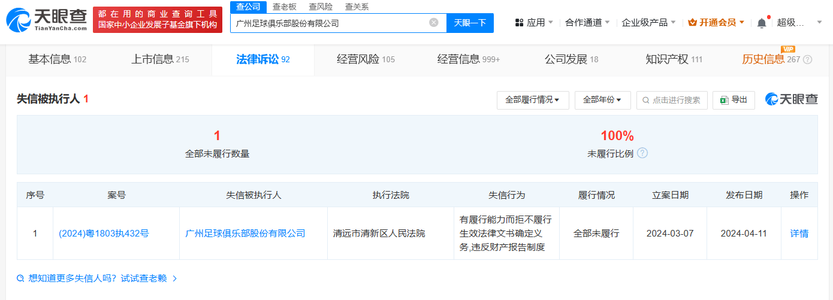833x300 pixels.
Task: Click the Excel icon on 导出 button
Action: coord(724,100)
